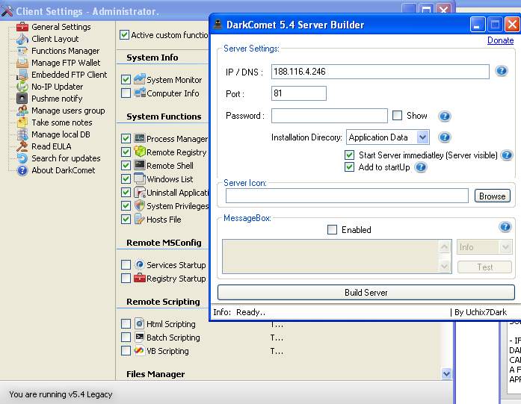
Task: Uncheck the System Monitor checkbox
Action: [126, 79]
